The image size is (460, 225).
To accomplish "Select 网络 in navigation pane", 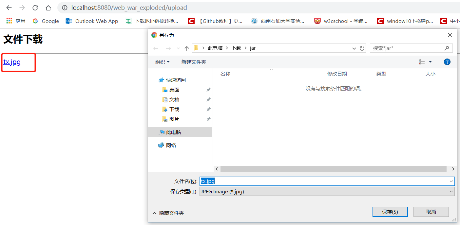I will [x=167, y=145].
